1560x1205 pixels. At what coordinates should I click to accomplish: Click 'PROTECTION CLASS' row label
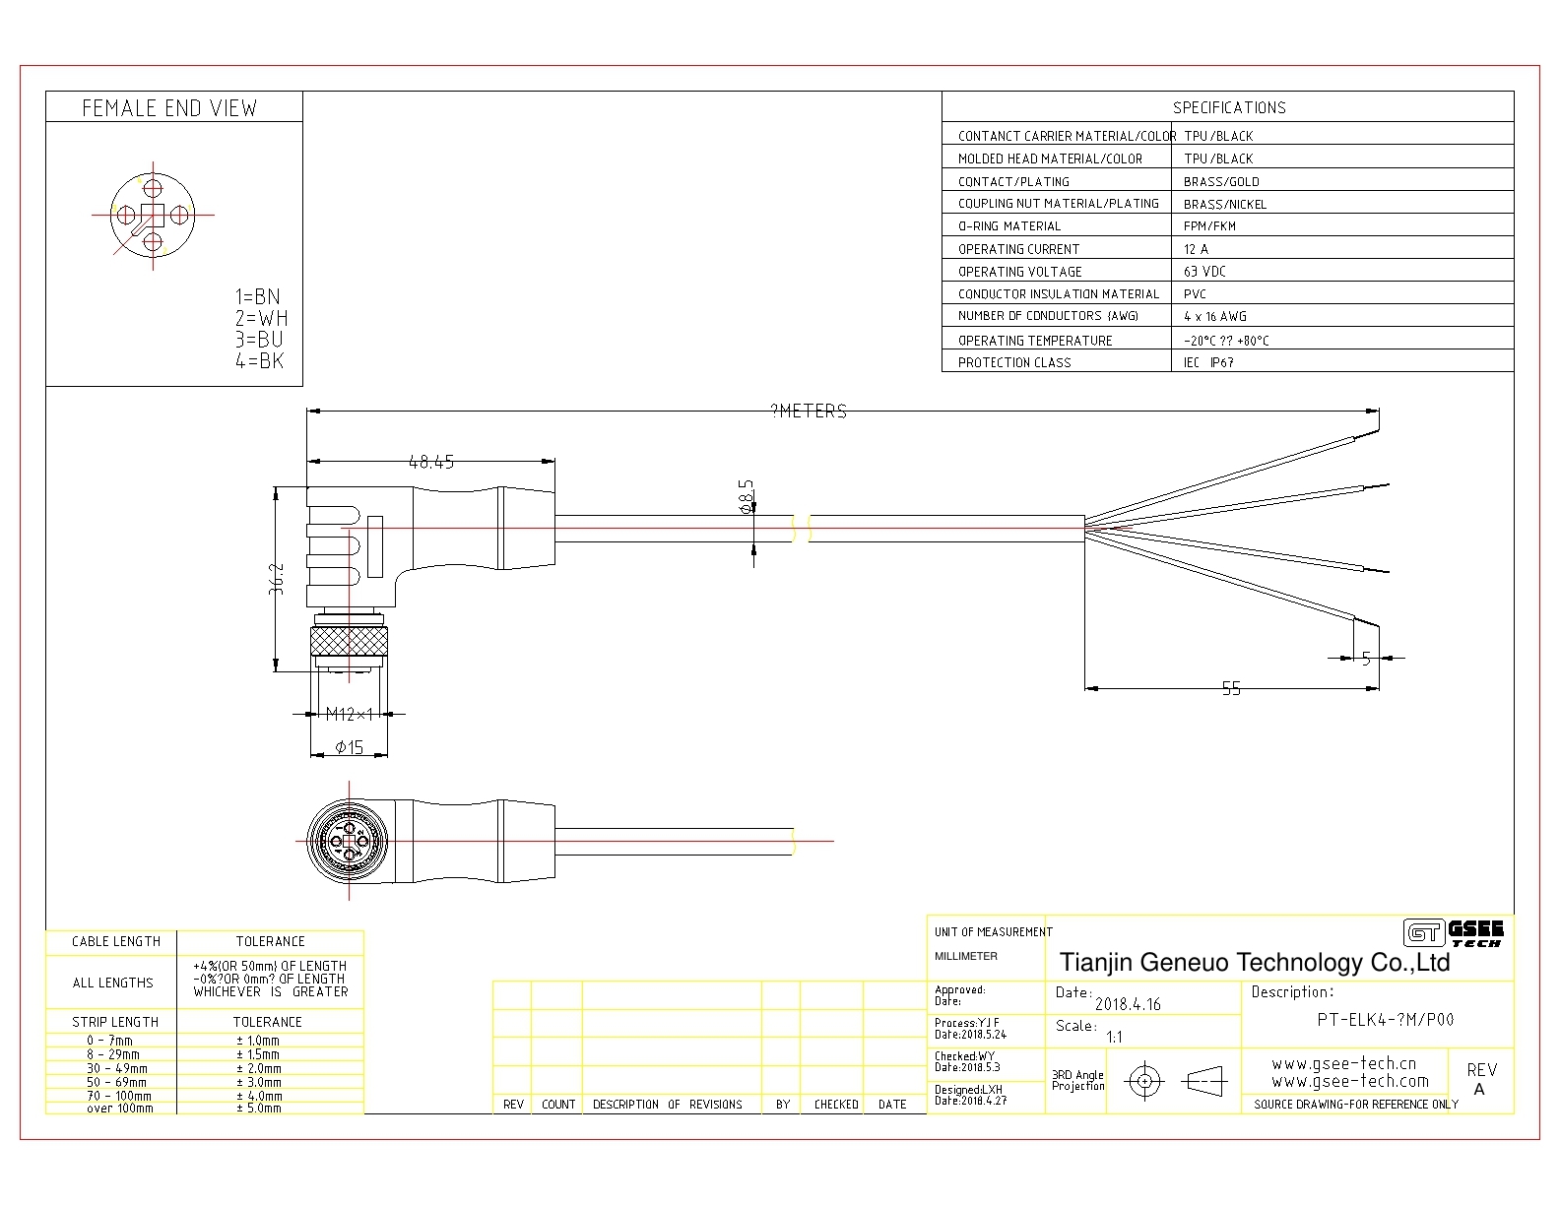[x=1014, y=362]
